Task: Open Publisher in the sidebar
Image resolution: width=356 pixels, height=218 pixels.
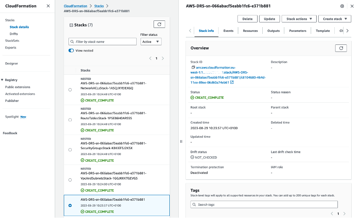Action: pyautogui.click(x=12, y=101)
